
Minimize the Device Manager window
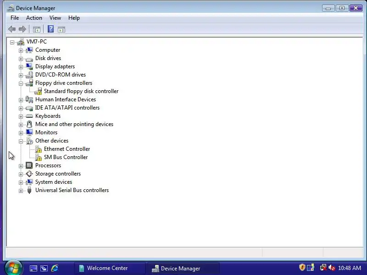point(328,8)
